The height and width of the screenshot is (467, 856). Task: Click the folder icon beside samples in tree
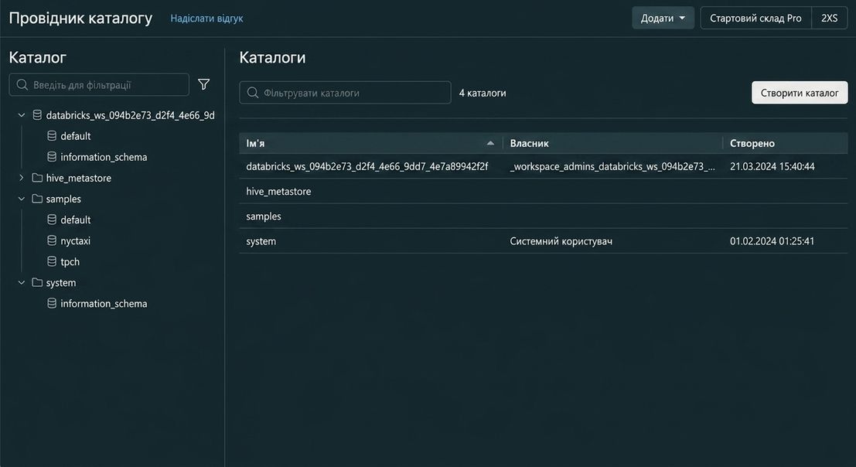37,199
